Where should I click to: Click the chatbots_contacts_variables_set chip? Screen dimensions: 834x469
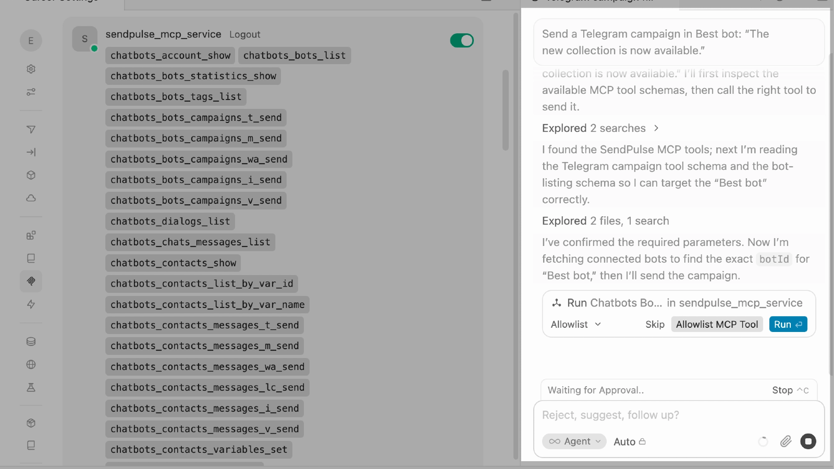pos(199,450)
